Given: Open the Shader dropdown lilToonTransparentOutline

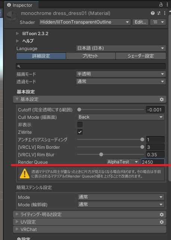Looking at the screenshot, I should [x=85, y=22].
